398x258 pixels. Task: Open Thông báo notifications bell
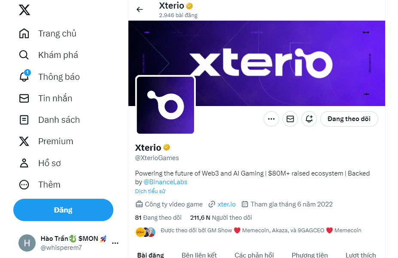coord(24,77)
